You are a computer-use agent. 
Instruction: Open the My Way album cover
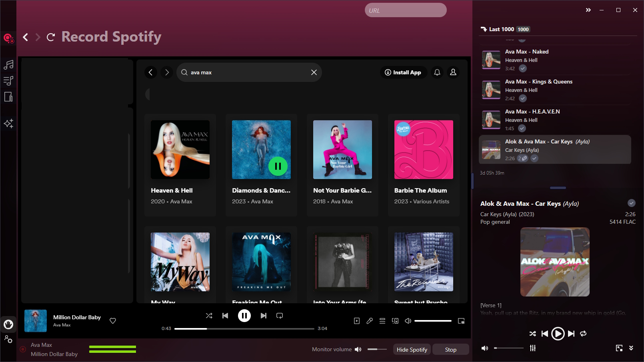tap(180, 262)
